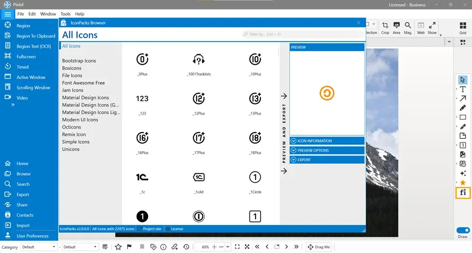Open the Project site link in status bar
Screen dimensions: 472x253
150,229
